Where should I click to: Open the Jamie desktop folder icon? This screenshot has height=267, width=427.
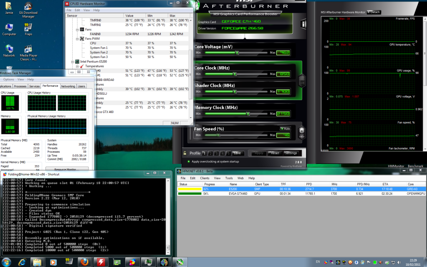point(9,8)
